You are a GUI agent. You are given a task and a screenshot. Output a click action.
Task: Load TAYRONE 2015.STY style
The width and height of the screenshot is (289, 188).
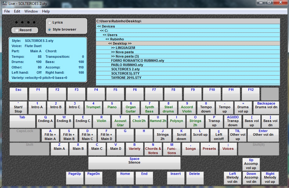tap(188, 78)
